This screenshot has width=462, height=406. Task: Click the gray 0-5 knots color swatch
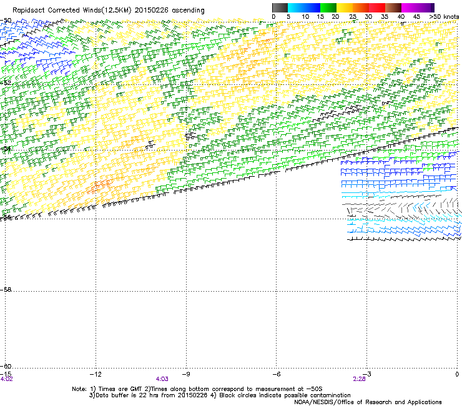coord(280,7)
